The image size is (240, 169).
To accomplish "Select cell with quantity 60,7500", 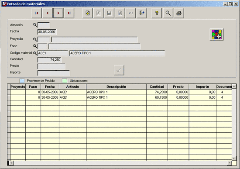I will click(157, 97).
